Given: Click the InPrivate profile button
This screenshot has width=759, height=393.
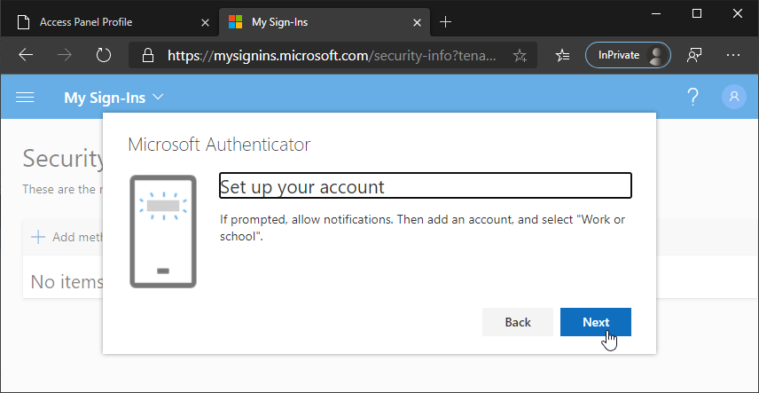Looking at the screenshot, I should (x=628, y=56).
